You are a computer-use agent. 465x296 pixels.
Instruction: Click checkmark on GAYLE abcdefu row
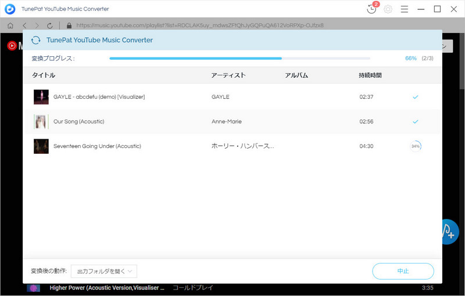(416, 97)
